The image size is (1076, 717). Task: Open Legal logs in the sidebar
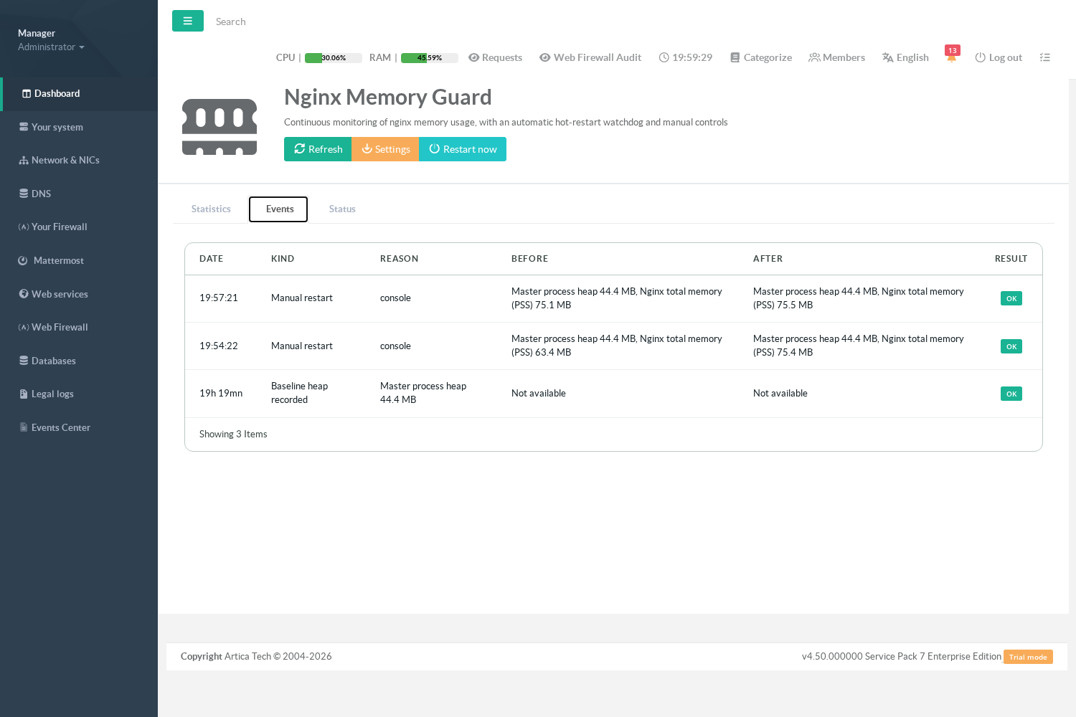tap(79, 394)
